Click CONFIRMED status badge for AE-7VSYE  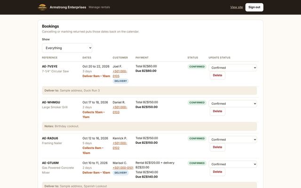pos(197,67)
